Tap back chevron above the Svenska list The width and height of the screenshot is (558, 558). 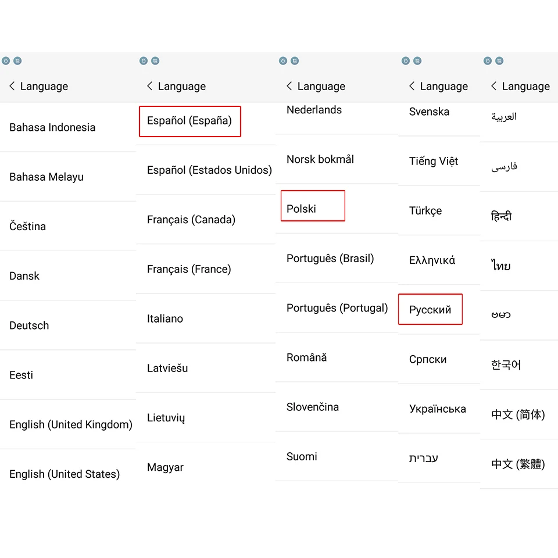(412, 86)
